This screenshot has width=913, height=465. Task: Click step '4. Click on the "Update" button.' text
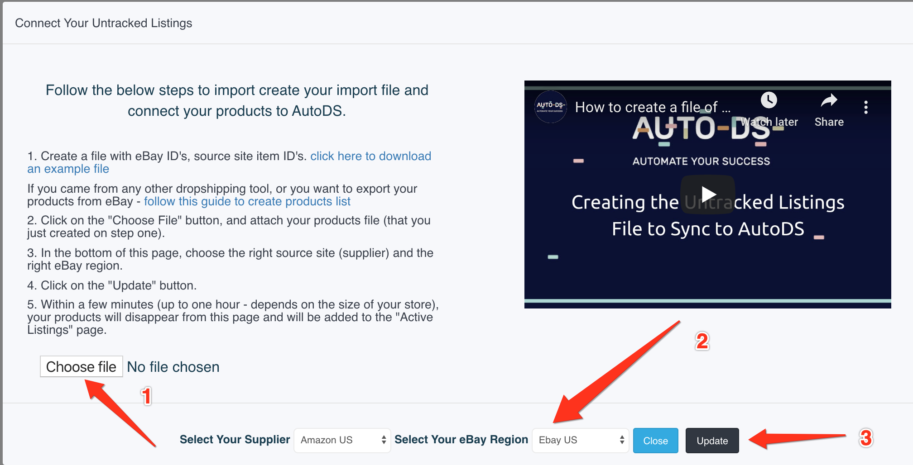pyautogui.click(x=112, y=285)
